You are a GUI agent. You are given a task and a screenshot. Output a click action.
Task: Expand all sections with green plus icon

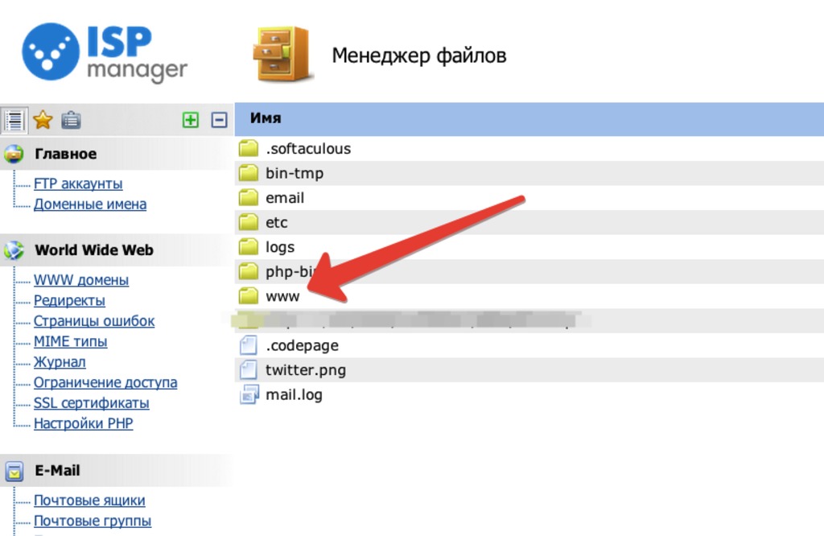(x=190, y=120)
